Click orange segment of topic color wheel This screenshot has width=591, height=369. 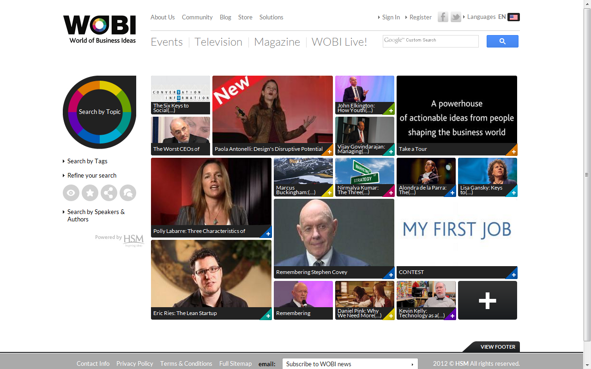89,87
